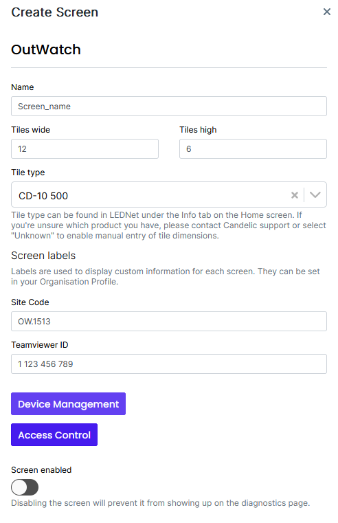Click the Tiles high input field

[253, 148]
